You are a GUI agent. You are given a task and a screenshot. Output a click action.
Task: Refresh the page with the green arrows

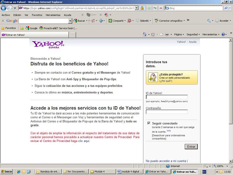tap(155, 8)
